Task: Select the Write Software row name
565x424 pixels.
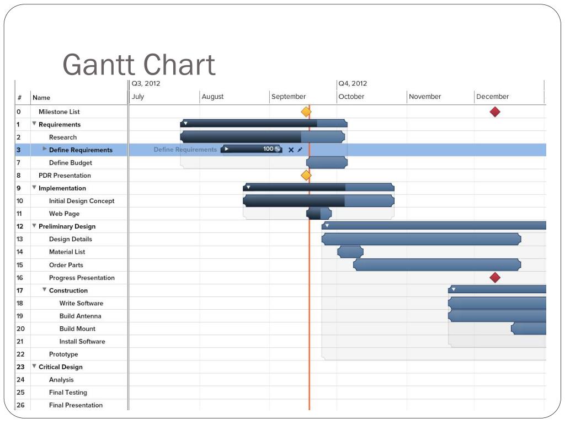Action: pos(81,303)
